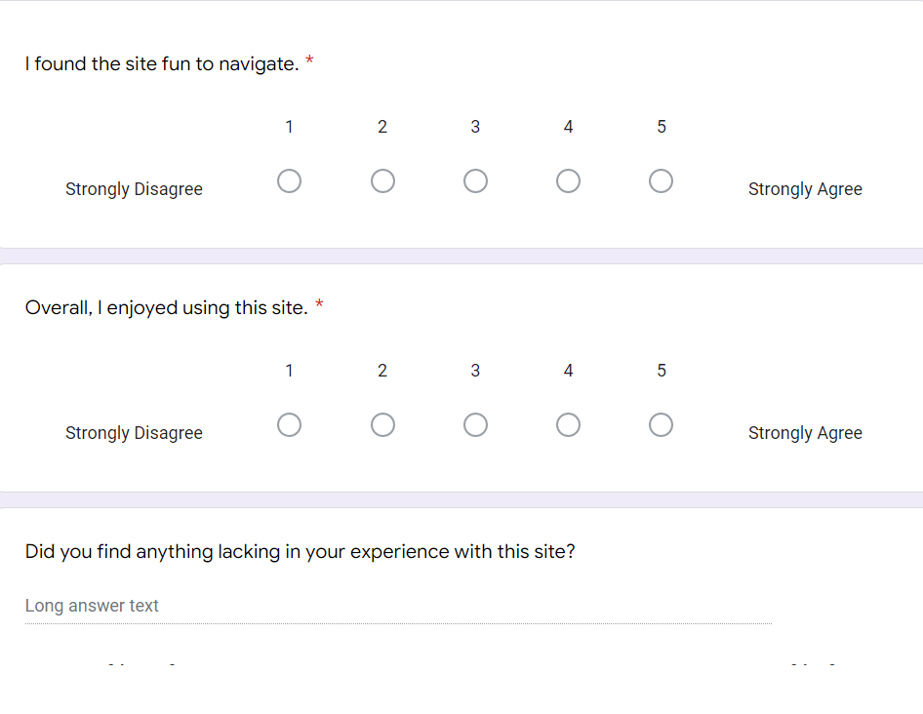Image resolution: width=923 pixels, height=714 pixels.
Task: Click Strongly Agree label in fun to navigate question
Action: pyautogui.click(x=805, y=189)
